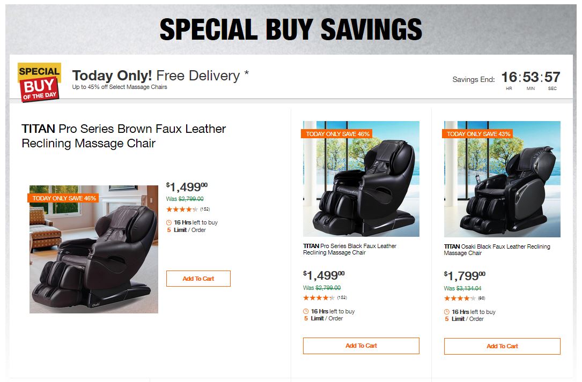Click star rating of Osaki Black chair
Image resolution: width=582 pixels, height=382 pixels.
[x=460, y=298]
